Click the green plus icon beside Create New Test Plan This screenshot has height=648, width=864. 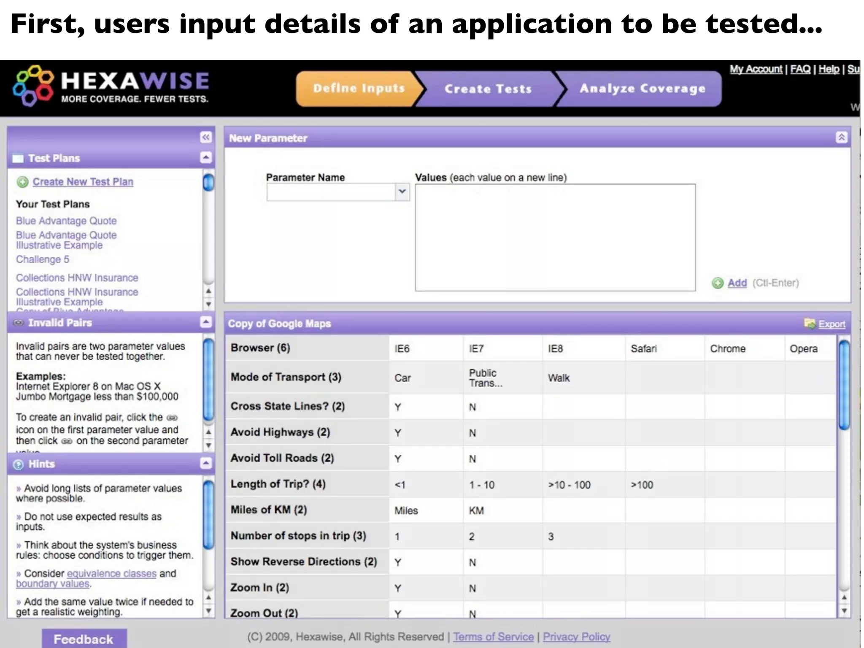pos(22,182)
